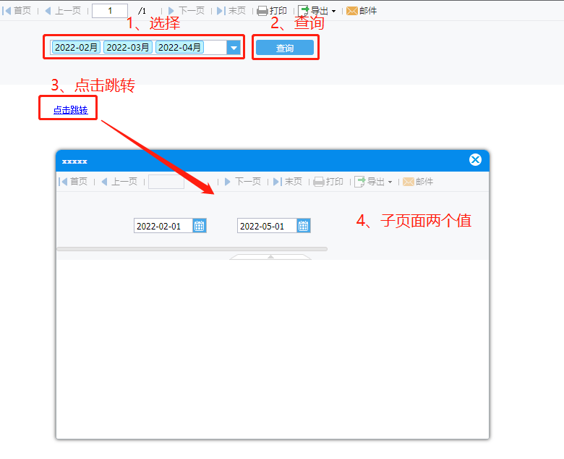Jump to last page in popup toolbar
This screenshot has height=459, width=564.
pos(288,182)
